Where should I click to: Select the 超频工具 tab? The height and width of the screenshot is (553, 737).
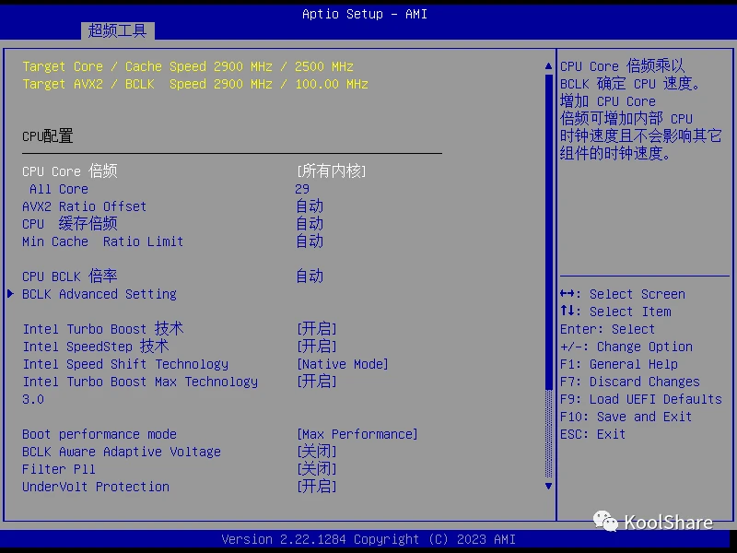pyautogui.click(x=118, y=31)
